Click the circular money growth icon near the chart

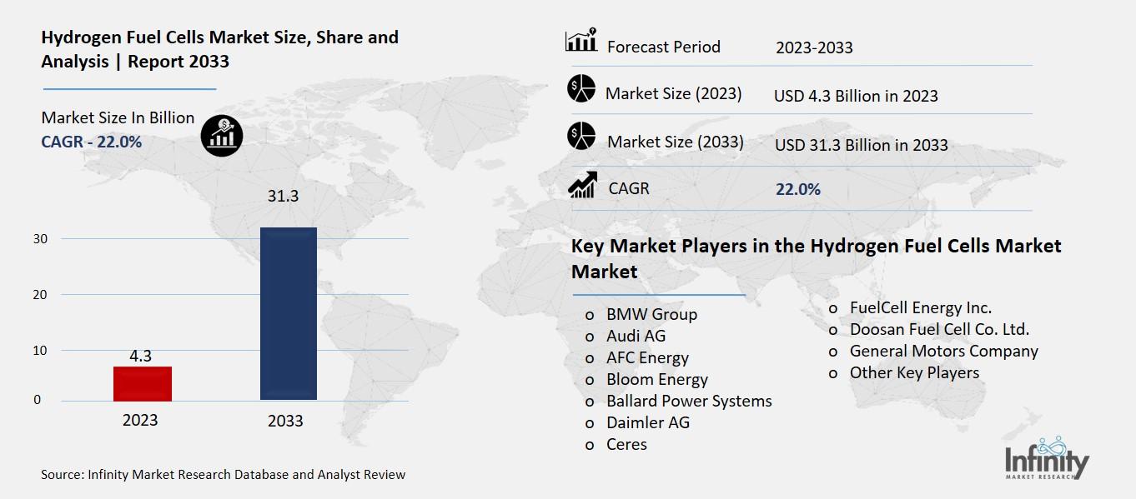click(221, 135)
